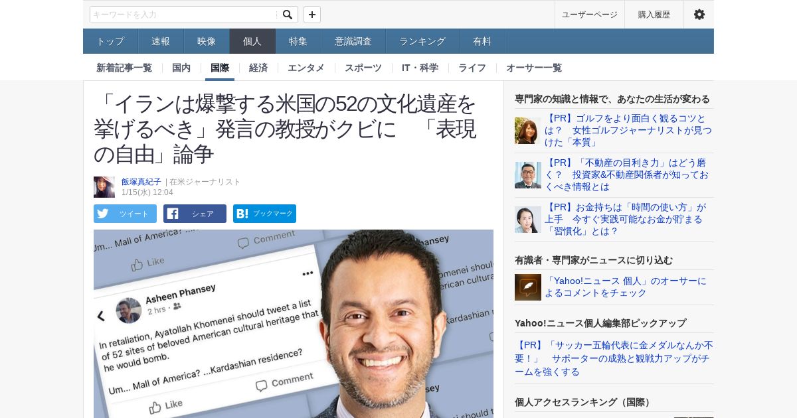
Task: Click the お金持ち PR thumbnail portrait
Action: tap(528, 220)
